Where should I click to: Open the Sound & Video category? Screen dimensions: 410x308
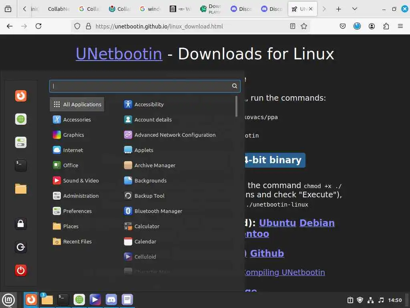77,180
